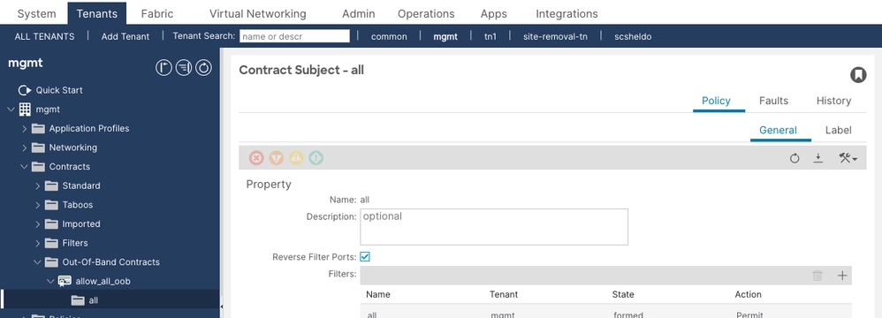The height and width of the screenshot is (318, 882).
Task: Select the Tenants menu tab
Action: coord(96,13)
